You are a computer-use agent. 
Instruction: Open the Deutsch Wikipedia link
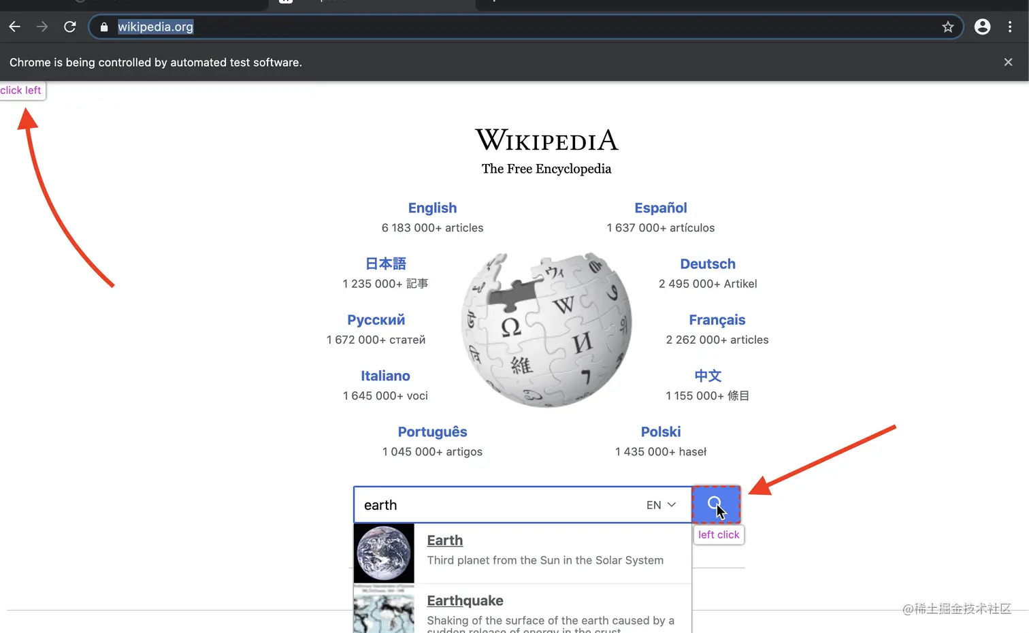click(708, 264)
